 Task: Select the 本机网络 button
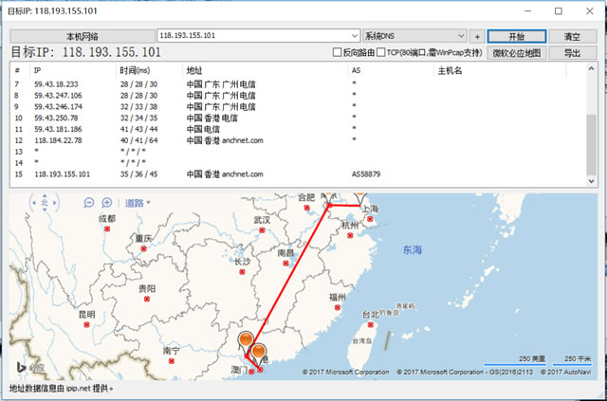pos(82,35)
